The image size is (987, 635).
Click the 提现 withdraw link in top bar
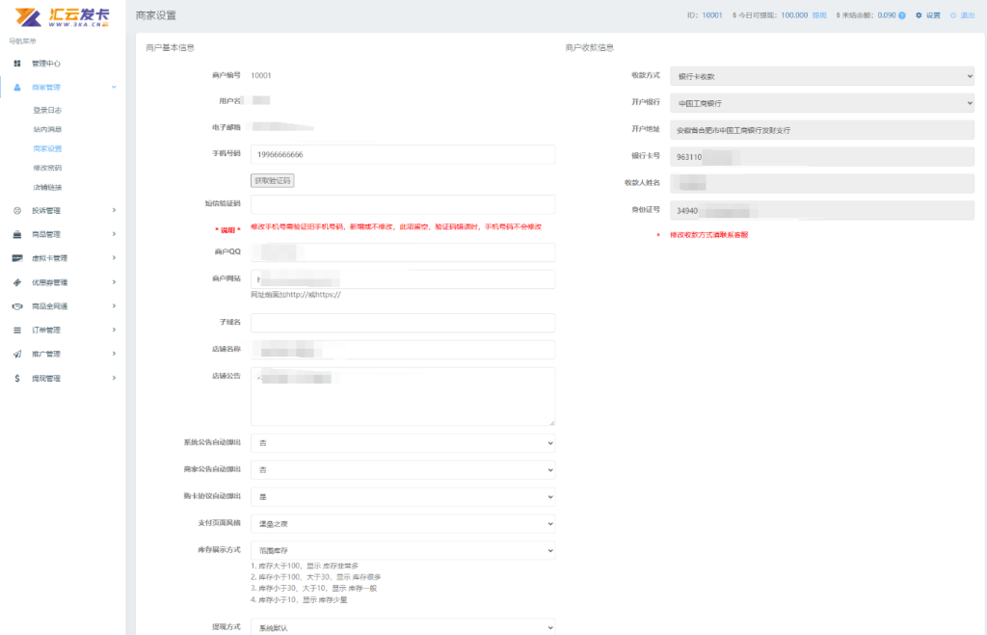point(817,14)
